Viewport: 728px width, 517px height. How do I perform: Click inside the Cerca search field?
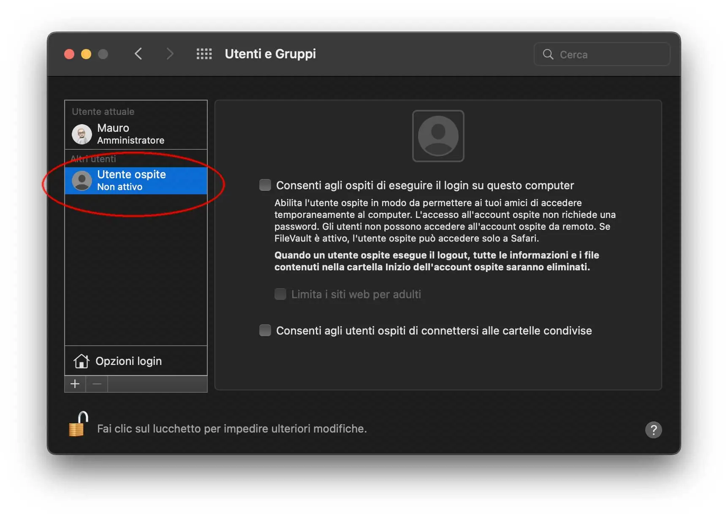[600, 54]
